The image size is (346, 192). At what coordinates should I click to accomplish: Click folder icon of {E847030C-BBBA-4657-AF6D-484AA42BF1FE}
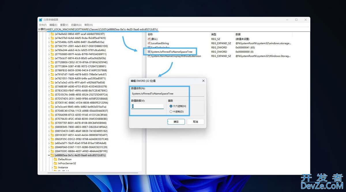pyautogui.click(x=52, y=151)
